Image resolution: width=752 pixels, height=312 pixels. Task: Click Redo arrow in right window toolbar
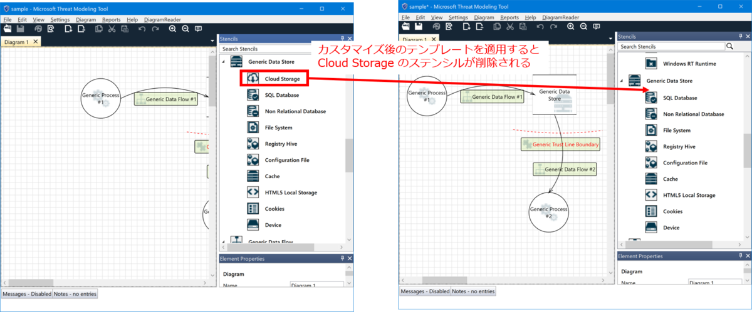[x=553, y=26]
